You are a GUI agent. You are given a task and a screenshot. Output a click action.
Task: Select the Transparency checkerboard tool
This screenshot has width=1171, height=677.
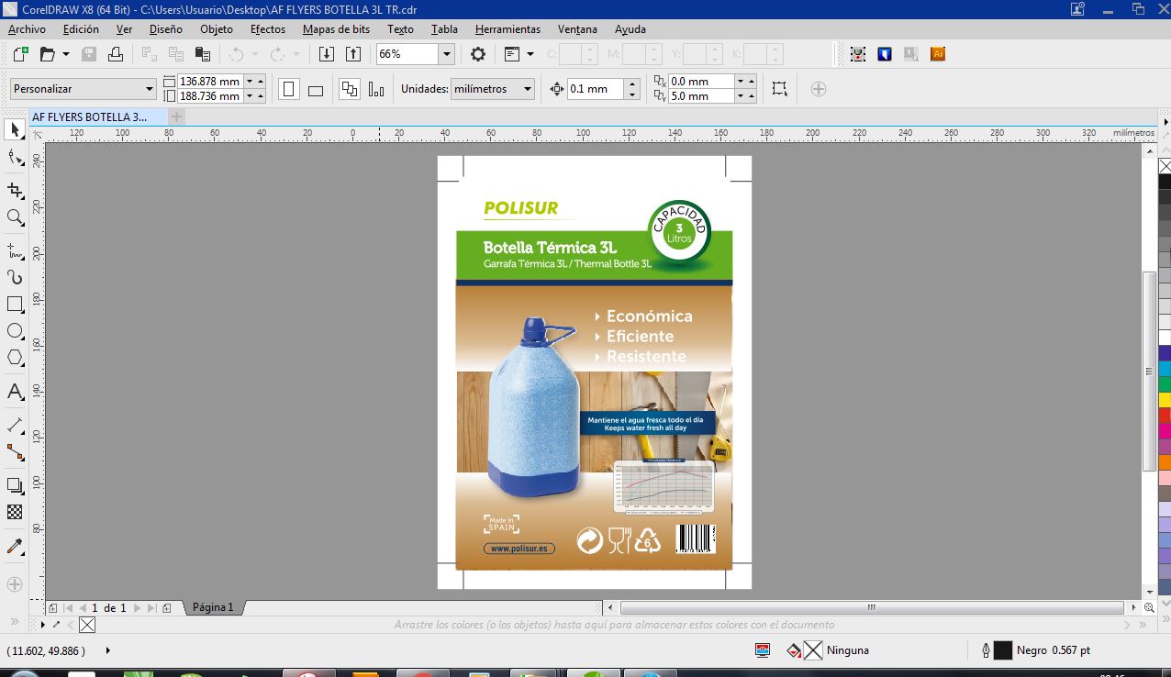[x=15, y=513]
